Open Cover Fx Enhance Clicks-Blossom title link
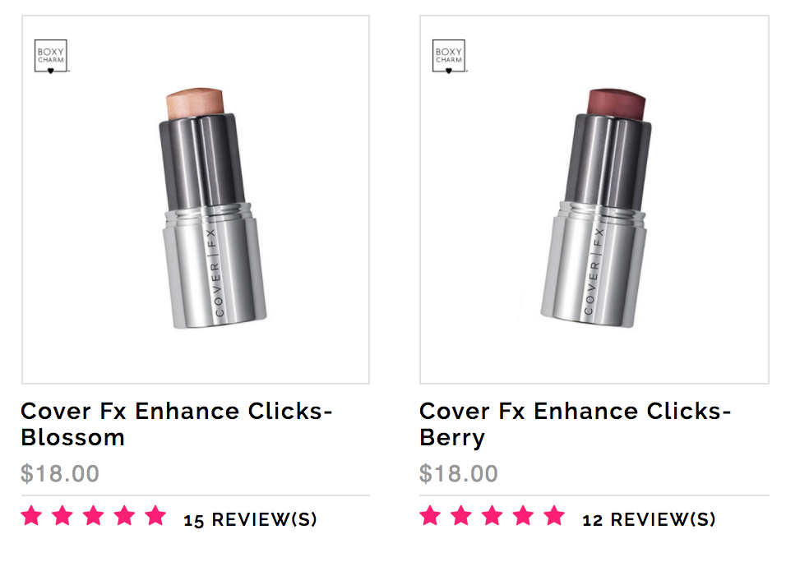 point(177,424)
